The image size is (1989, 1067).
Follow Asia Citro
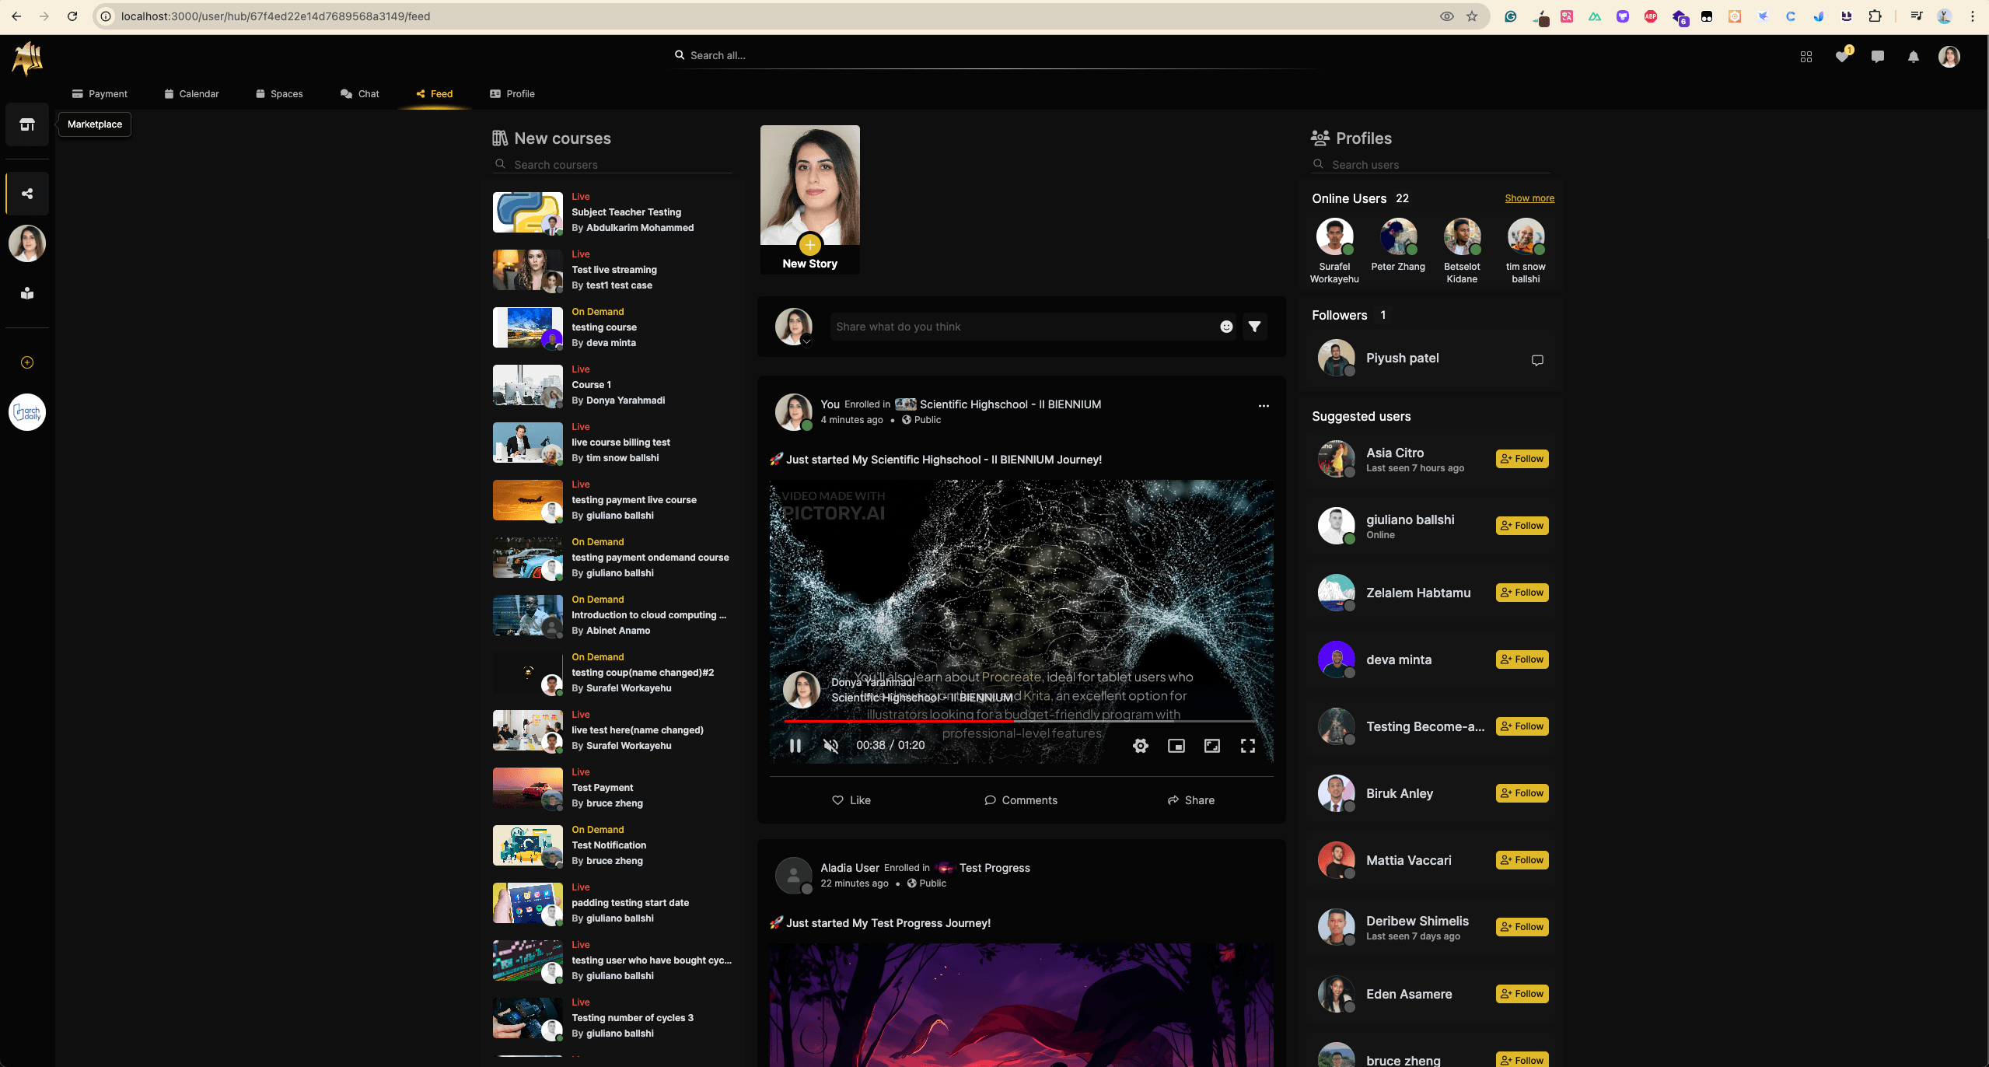click(x=1522, y=459)
